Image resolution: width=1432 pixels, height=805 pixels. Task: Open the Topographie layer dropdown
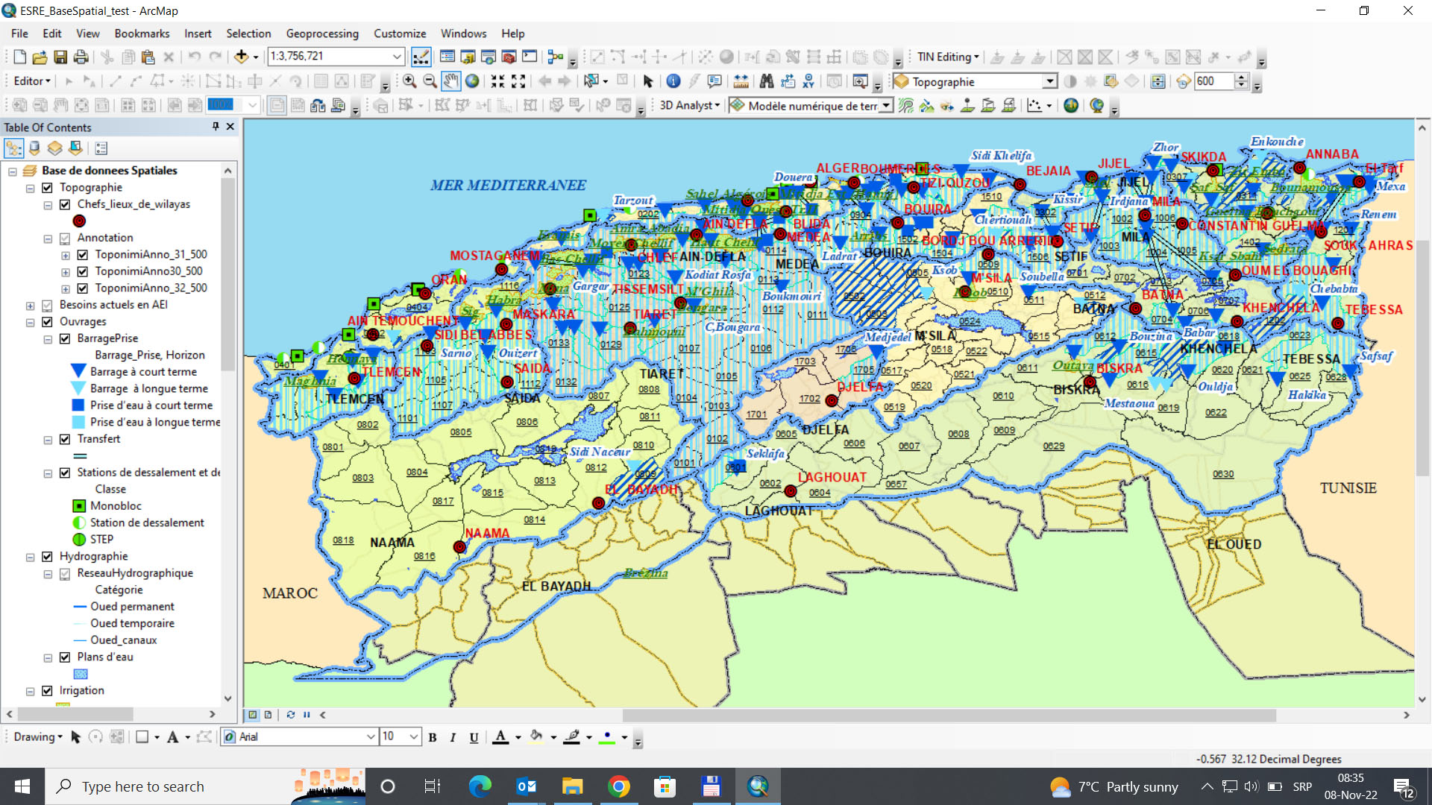pos(1049,81)
